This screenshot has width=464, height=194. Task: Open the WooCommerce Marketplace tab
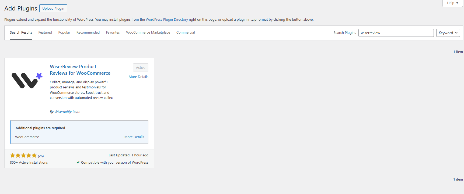point(148,33)
